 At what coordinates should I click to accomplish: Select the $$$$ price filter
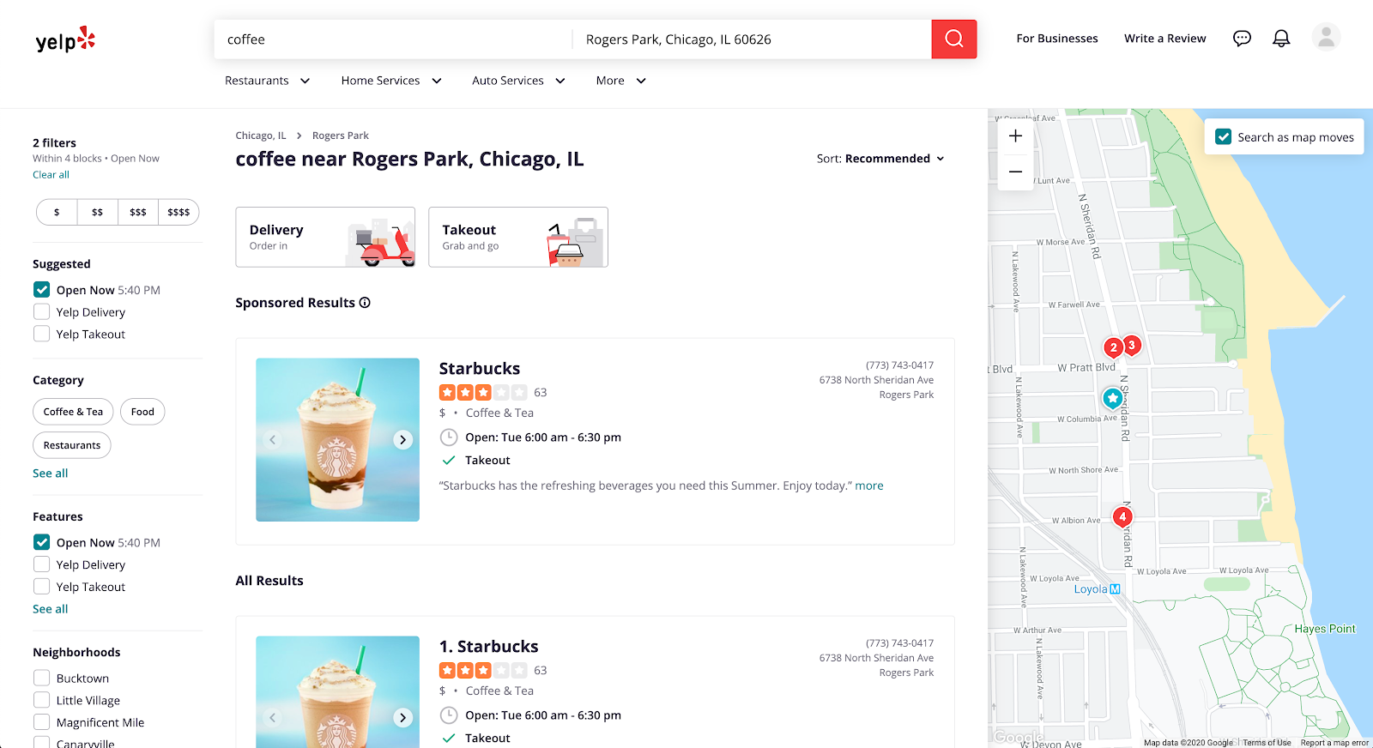click(x=178, y=212)
